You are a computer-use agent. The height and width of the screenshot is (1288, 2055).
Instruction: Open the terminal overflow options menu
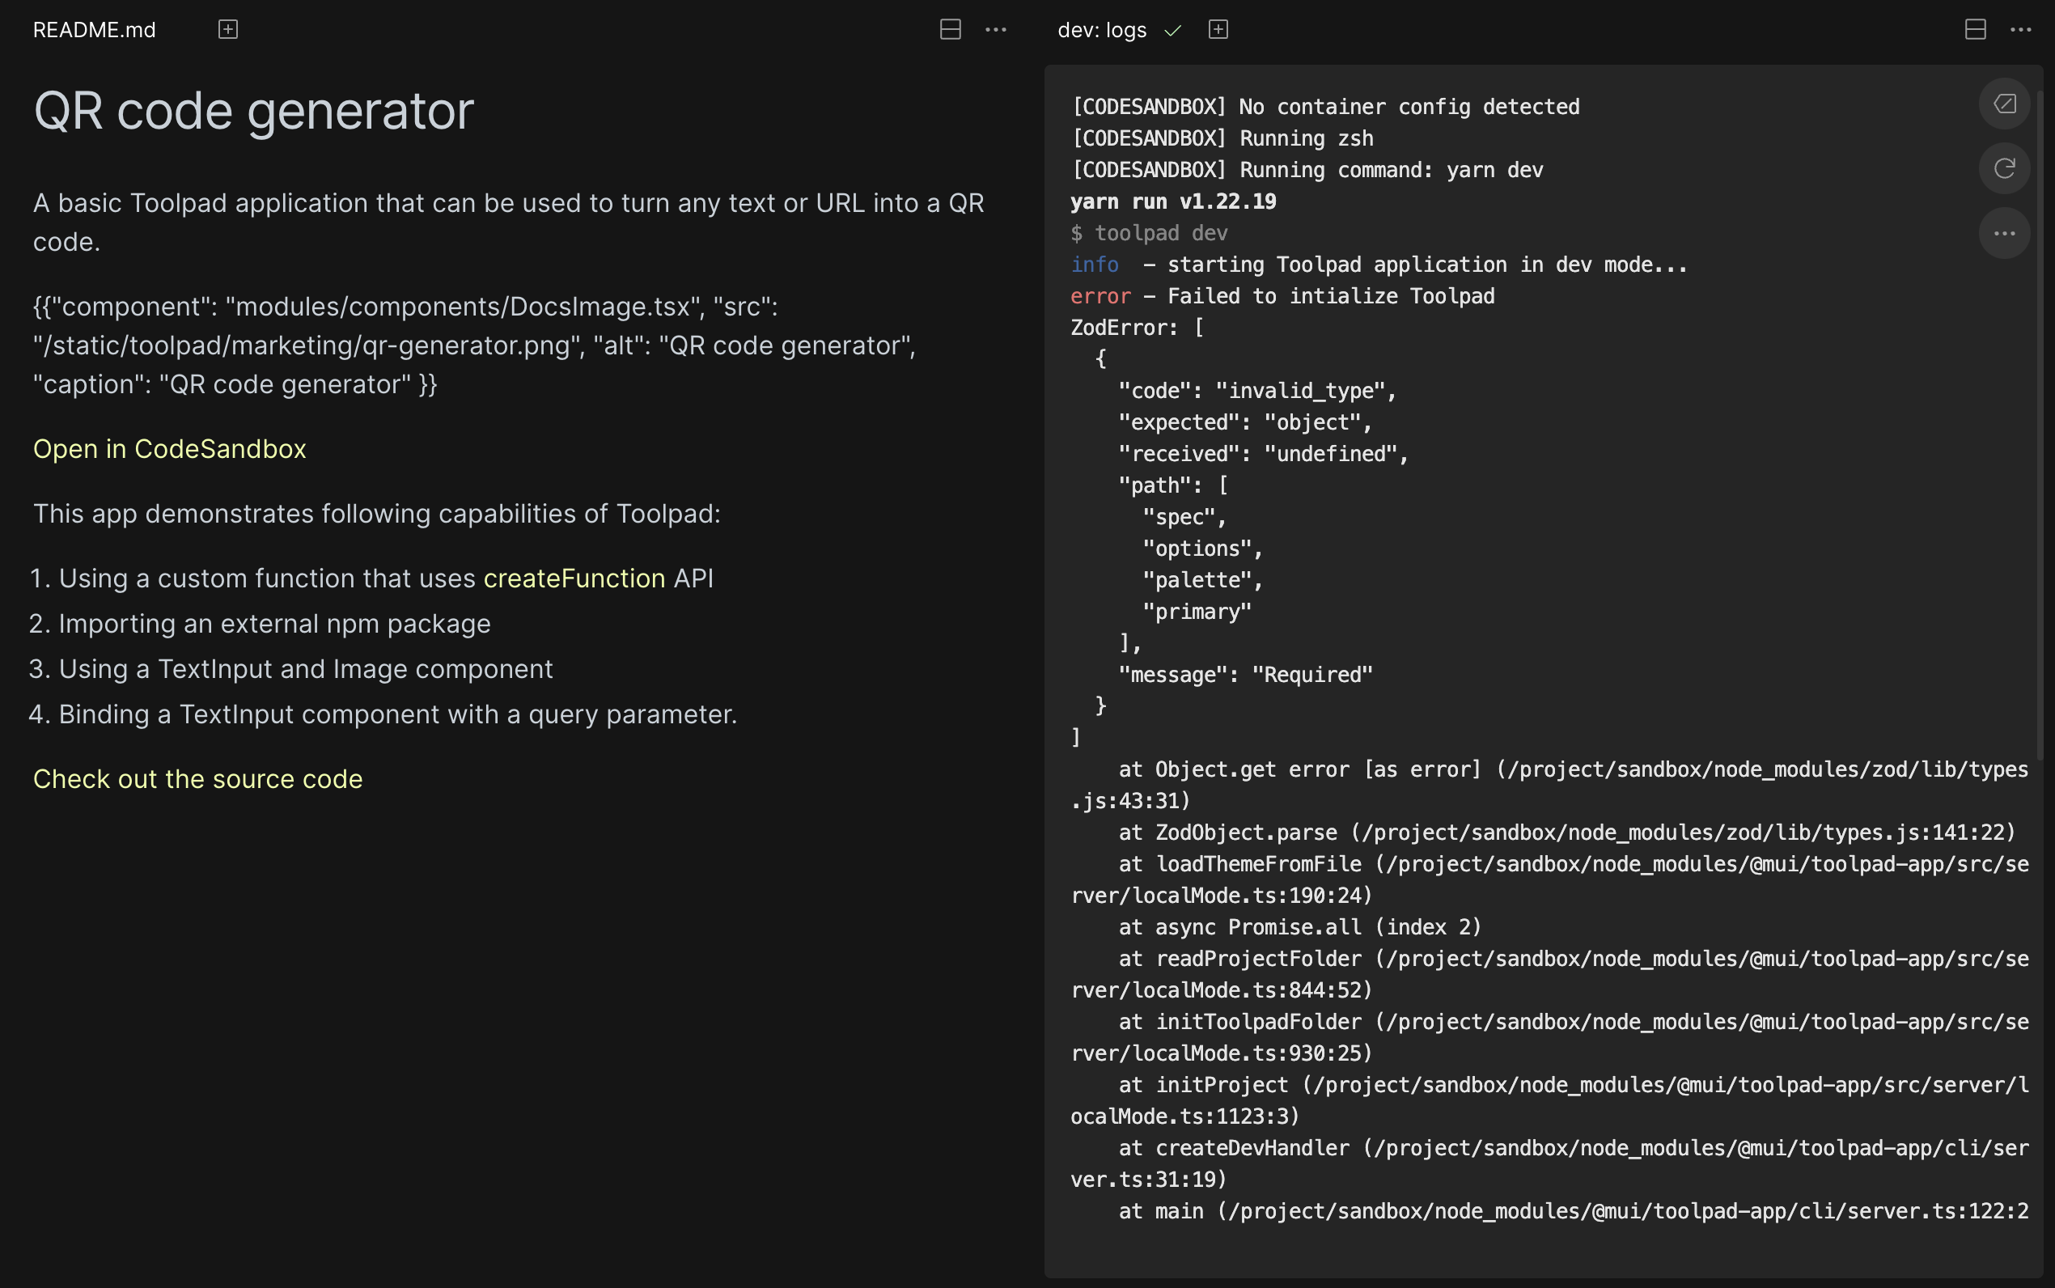pos(2005,232)
